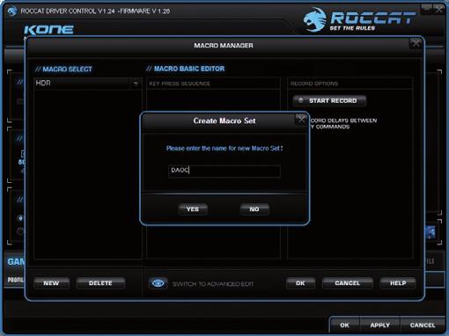The width and height of the screenshot is (449, 336).
Task: Close the Create Macro Set dialog
Action: pyautogui.click(x=301, y=119)
